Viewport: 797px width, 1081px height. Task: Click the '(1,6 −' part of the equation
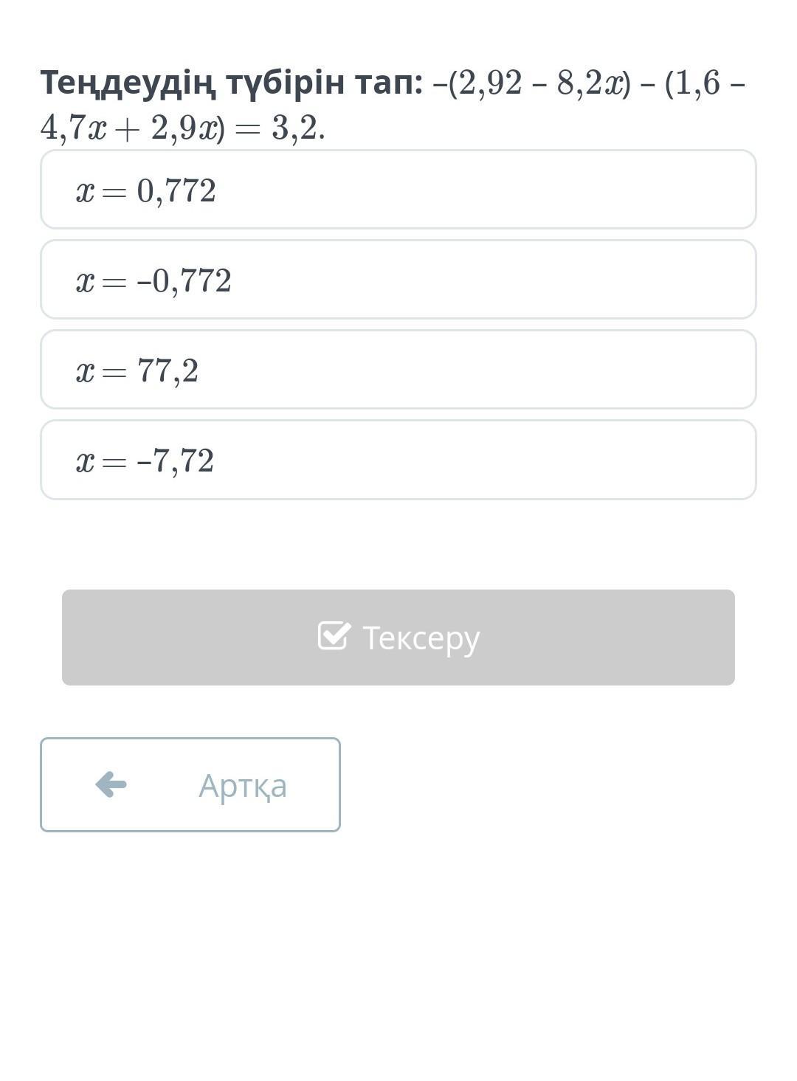click(x=704, y=83)
